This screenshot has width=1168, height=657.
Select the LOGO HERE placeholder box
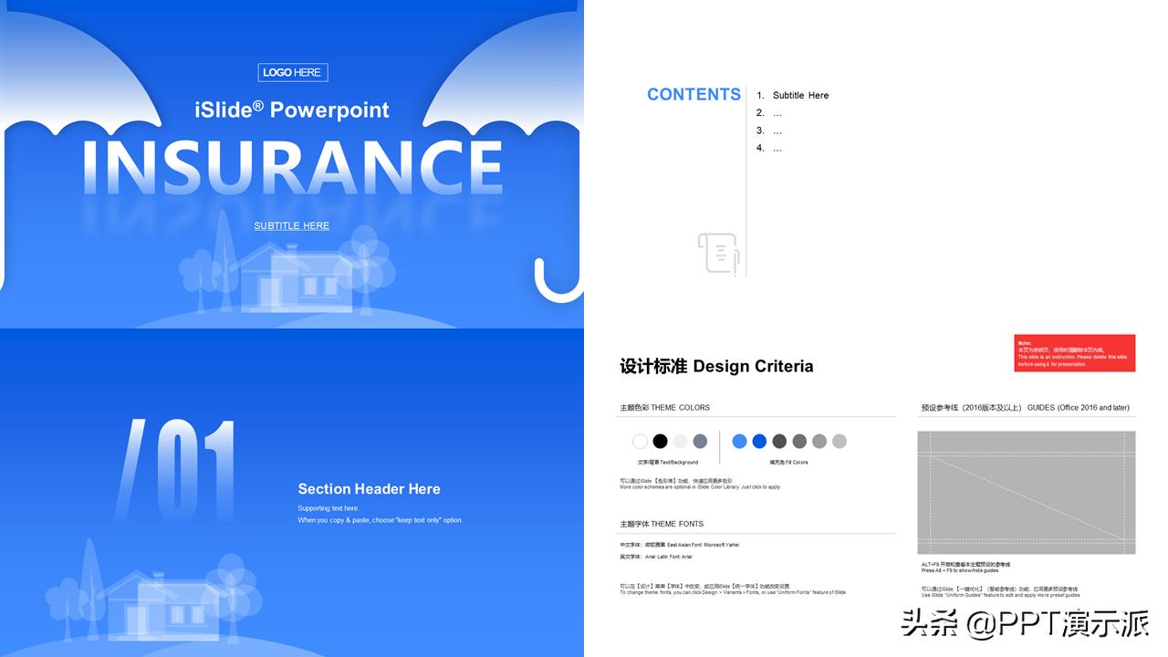(x=293, y=72)
